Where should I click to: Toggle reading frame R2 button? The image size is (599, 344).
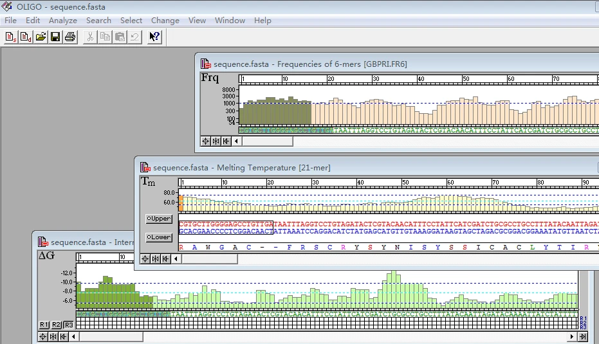[x=57, y=325]
